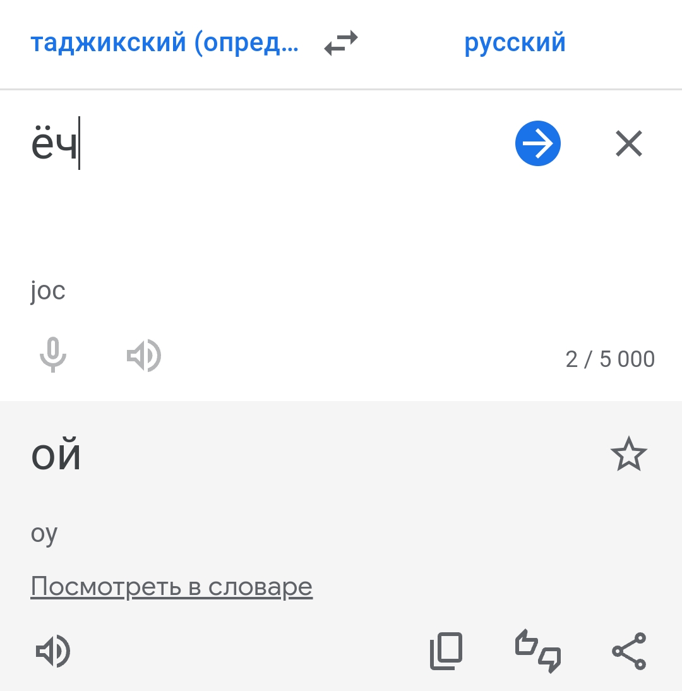
Task: Tap the source transliteration joc
Action: 48,291
